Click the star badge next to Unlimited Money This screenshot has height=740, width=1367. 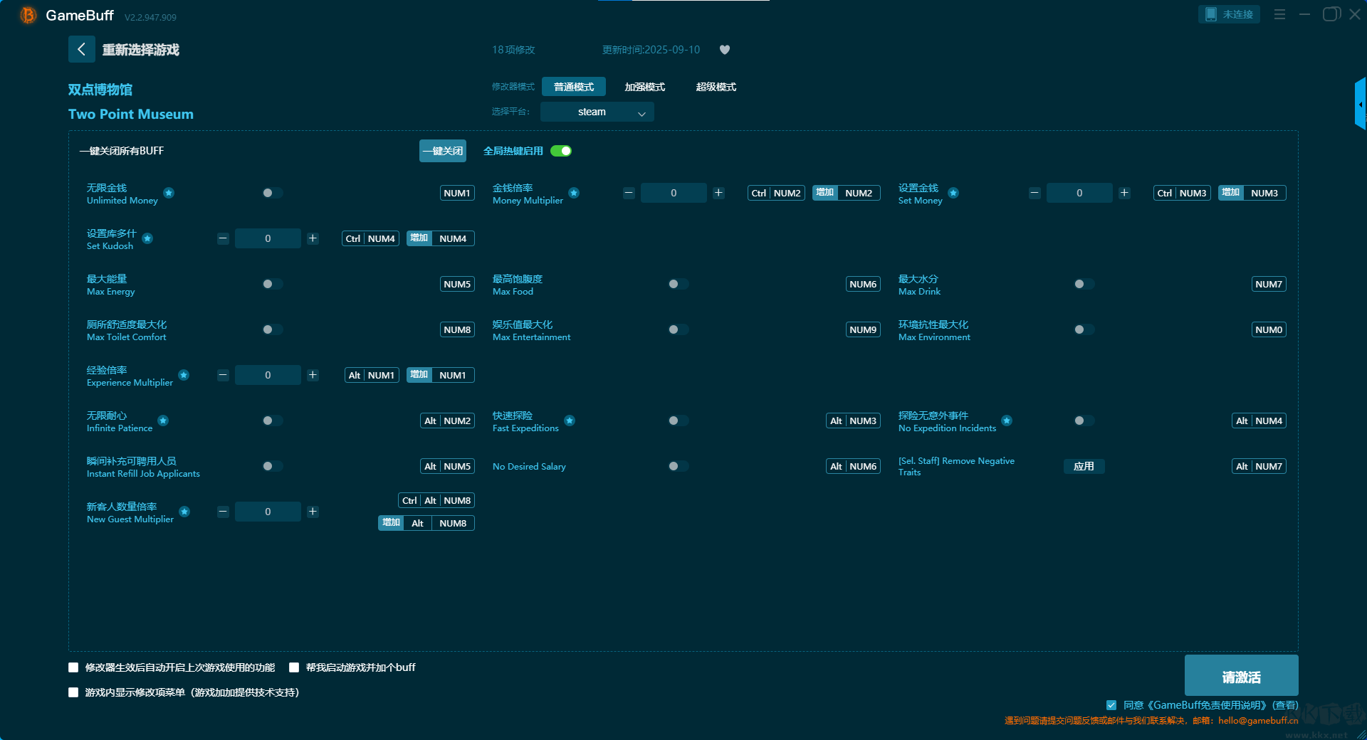(x=169, y=193)
